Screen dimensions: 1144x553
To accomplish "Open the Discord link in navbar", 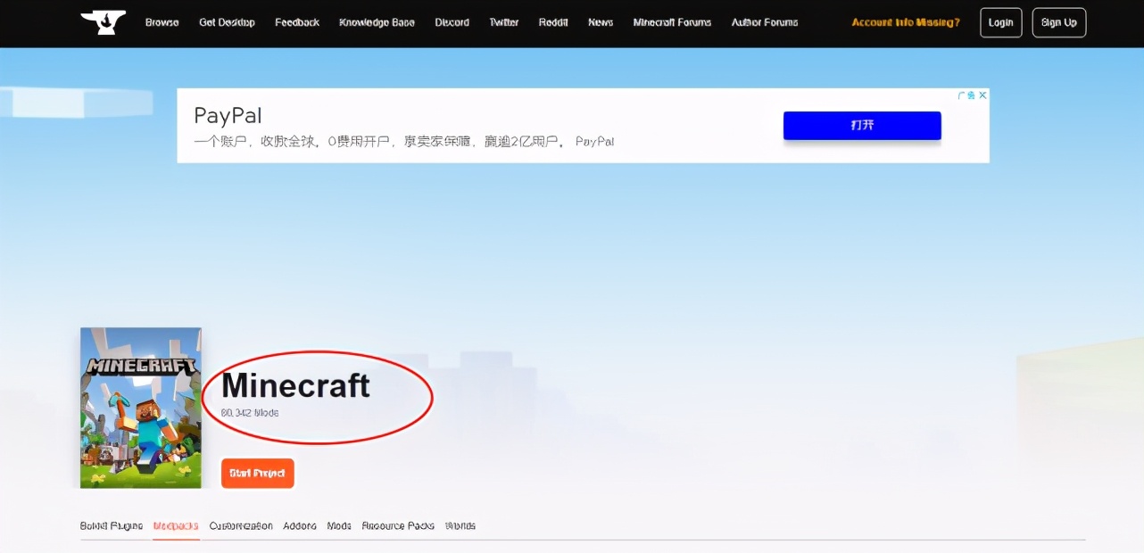I will click(452, 22).
